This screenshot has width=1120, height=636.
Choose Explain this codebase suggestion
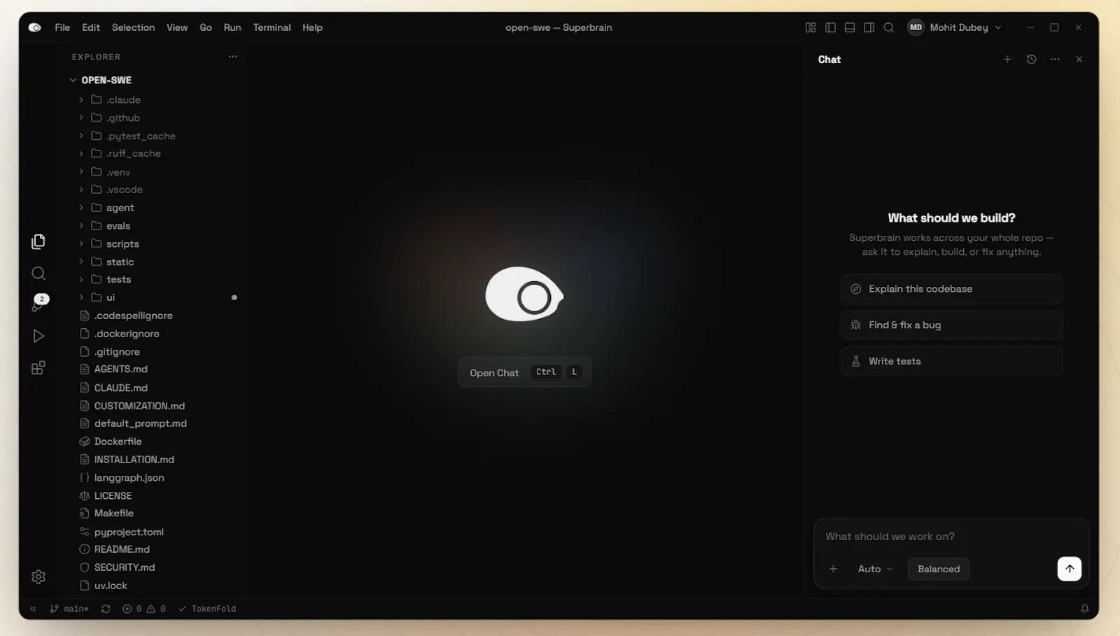point(951,289)
